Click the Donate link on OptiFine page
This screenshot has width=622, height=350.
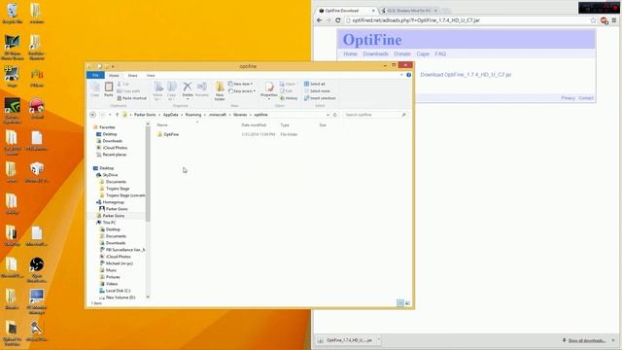(402, 54)
